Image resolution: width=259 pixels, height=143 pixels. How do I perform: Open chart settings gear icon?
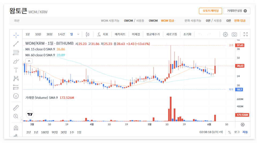tap(225, 34)
